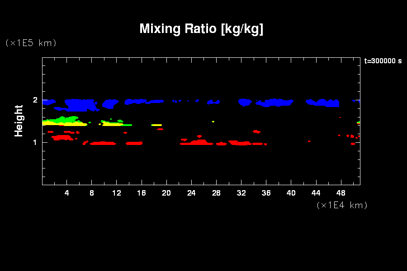Click the x-axis tick label 48
This screenshot has width=407, height=271.
pyautogui.click(x=341, y=193)
